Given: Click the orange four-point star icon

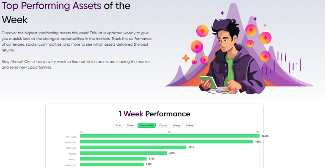Looking at the screenshot, I should [186, 58].
